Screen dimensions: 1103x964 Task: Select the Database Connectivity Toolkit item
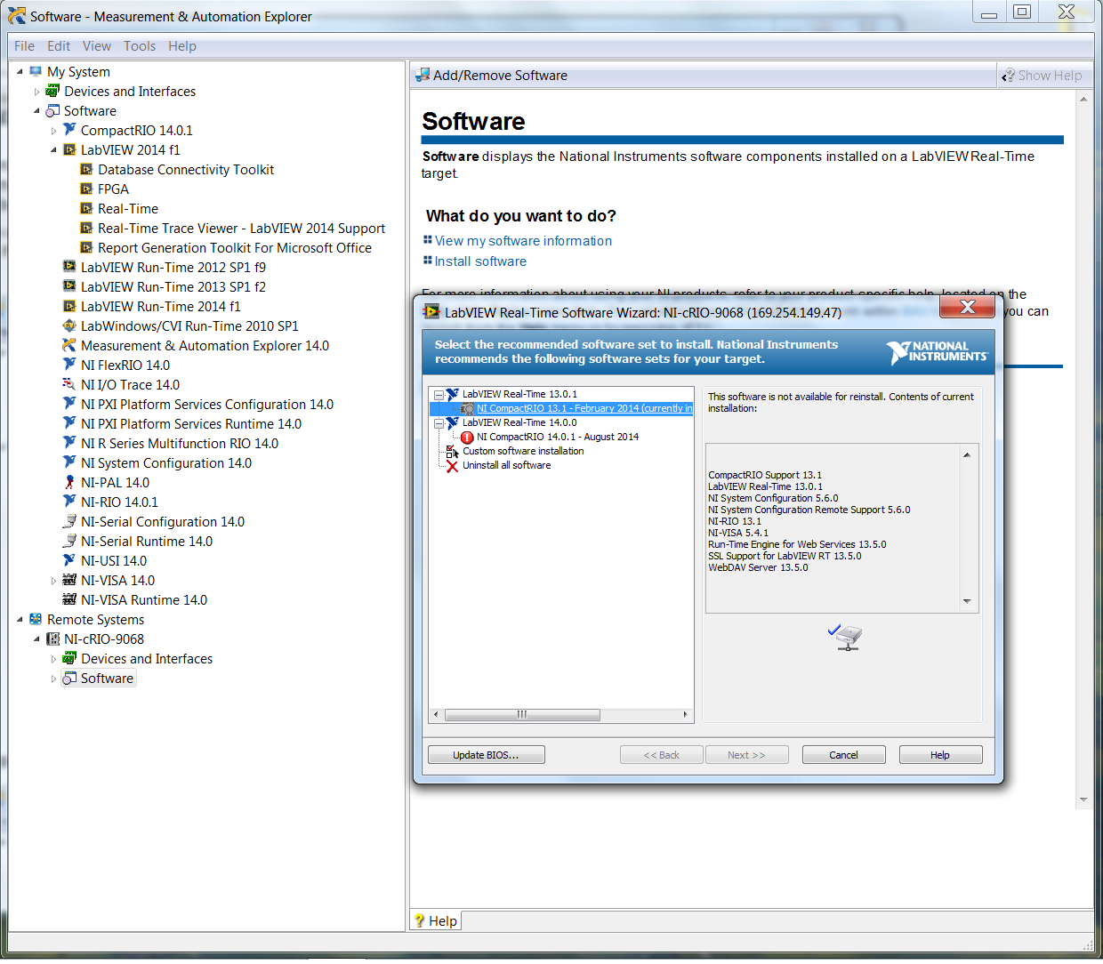(x=185, y=169)
